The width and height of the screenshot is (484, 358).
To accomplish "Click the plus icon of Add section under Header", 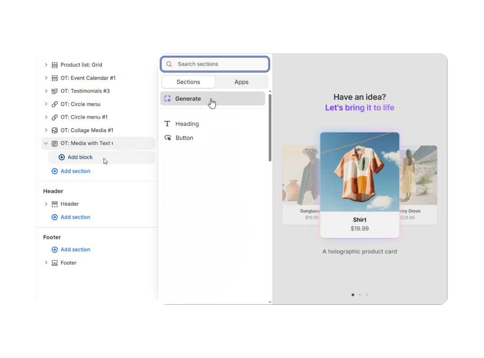I will 55,217.
